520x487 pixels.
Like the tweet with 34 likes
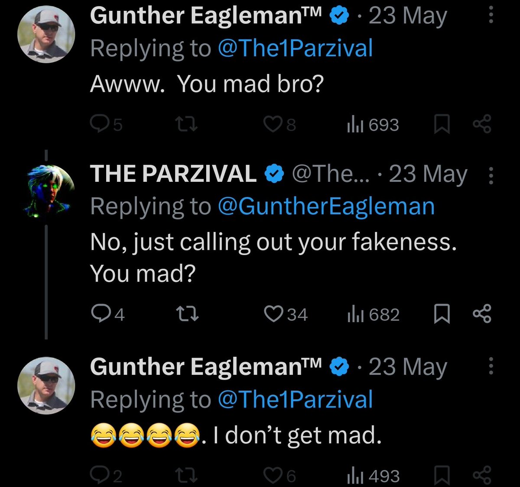(273, 314)
